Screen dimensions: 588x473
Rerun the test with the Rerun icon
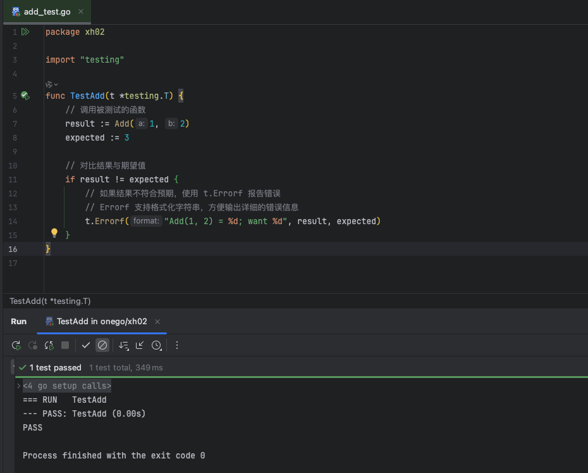[x=16, y=345]
